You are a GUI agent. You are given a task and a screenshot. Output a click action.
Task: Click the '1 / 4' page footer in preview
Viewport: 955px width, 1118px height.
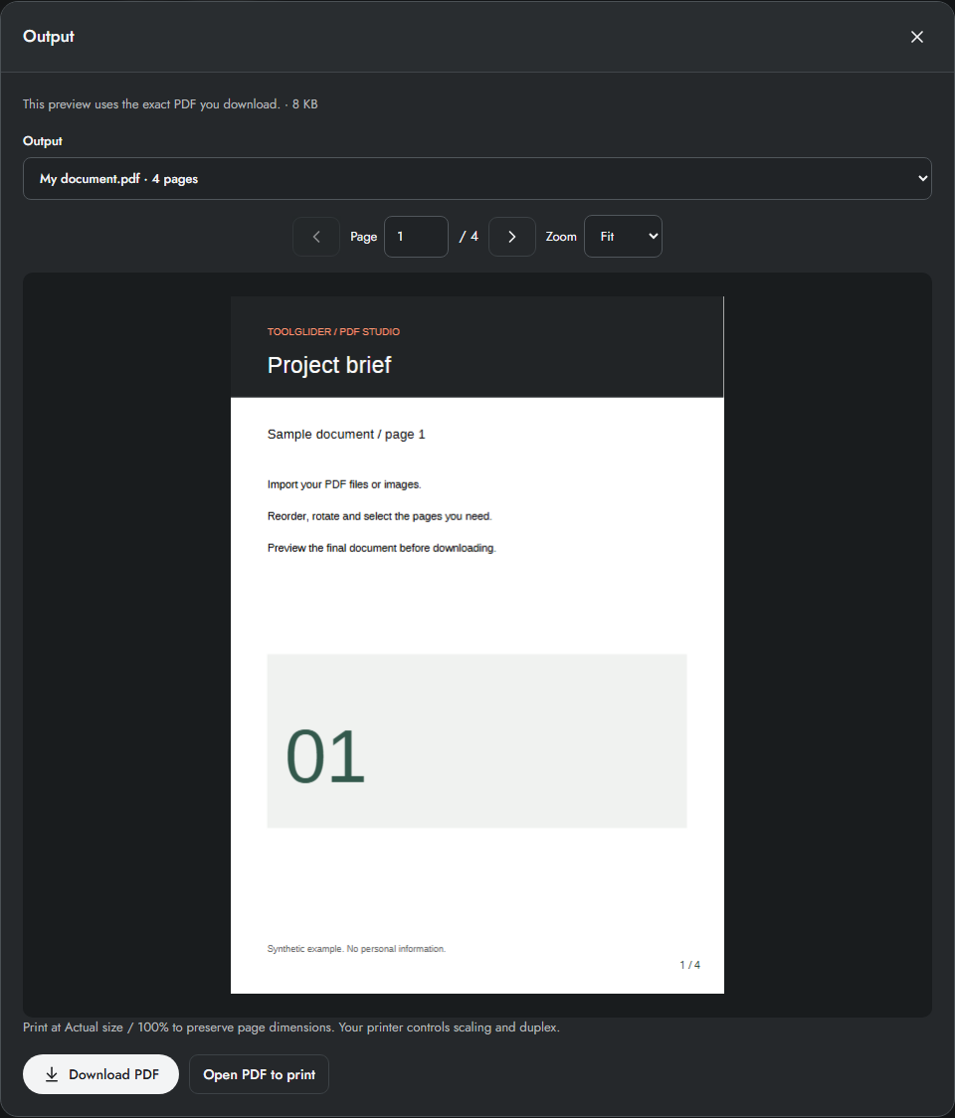689,965
